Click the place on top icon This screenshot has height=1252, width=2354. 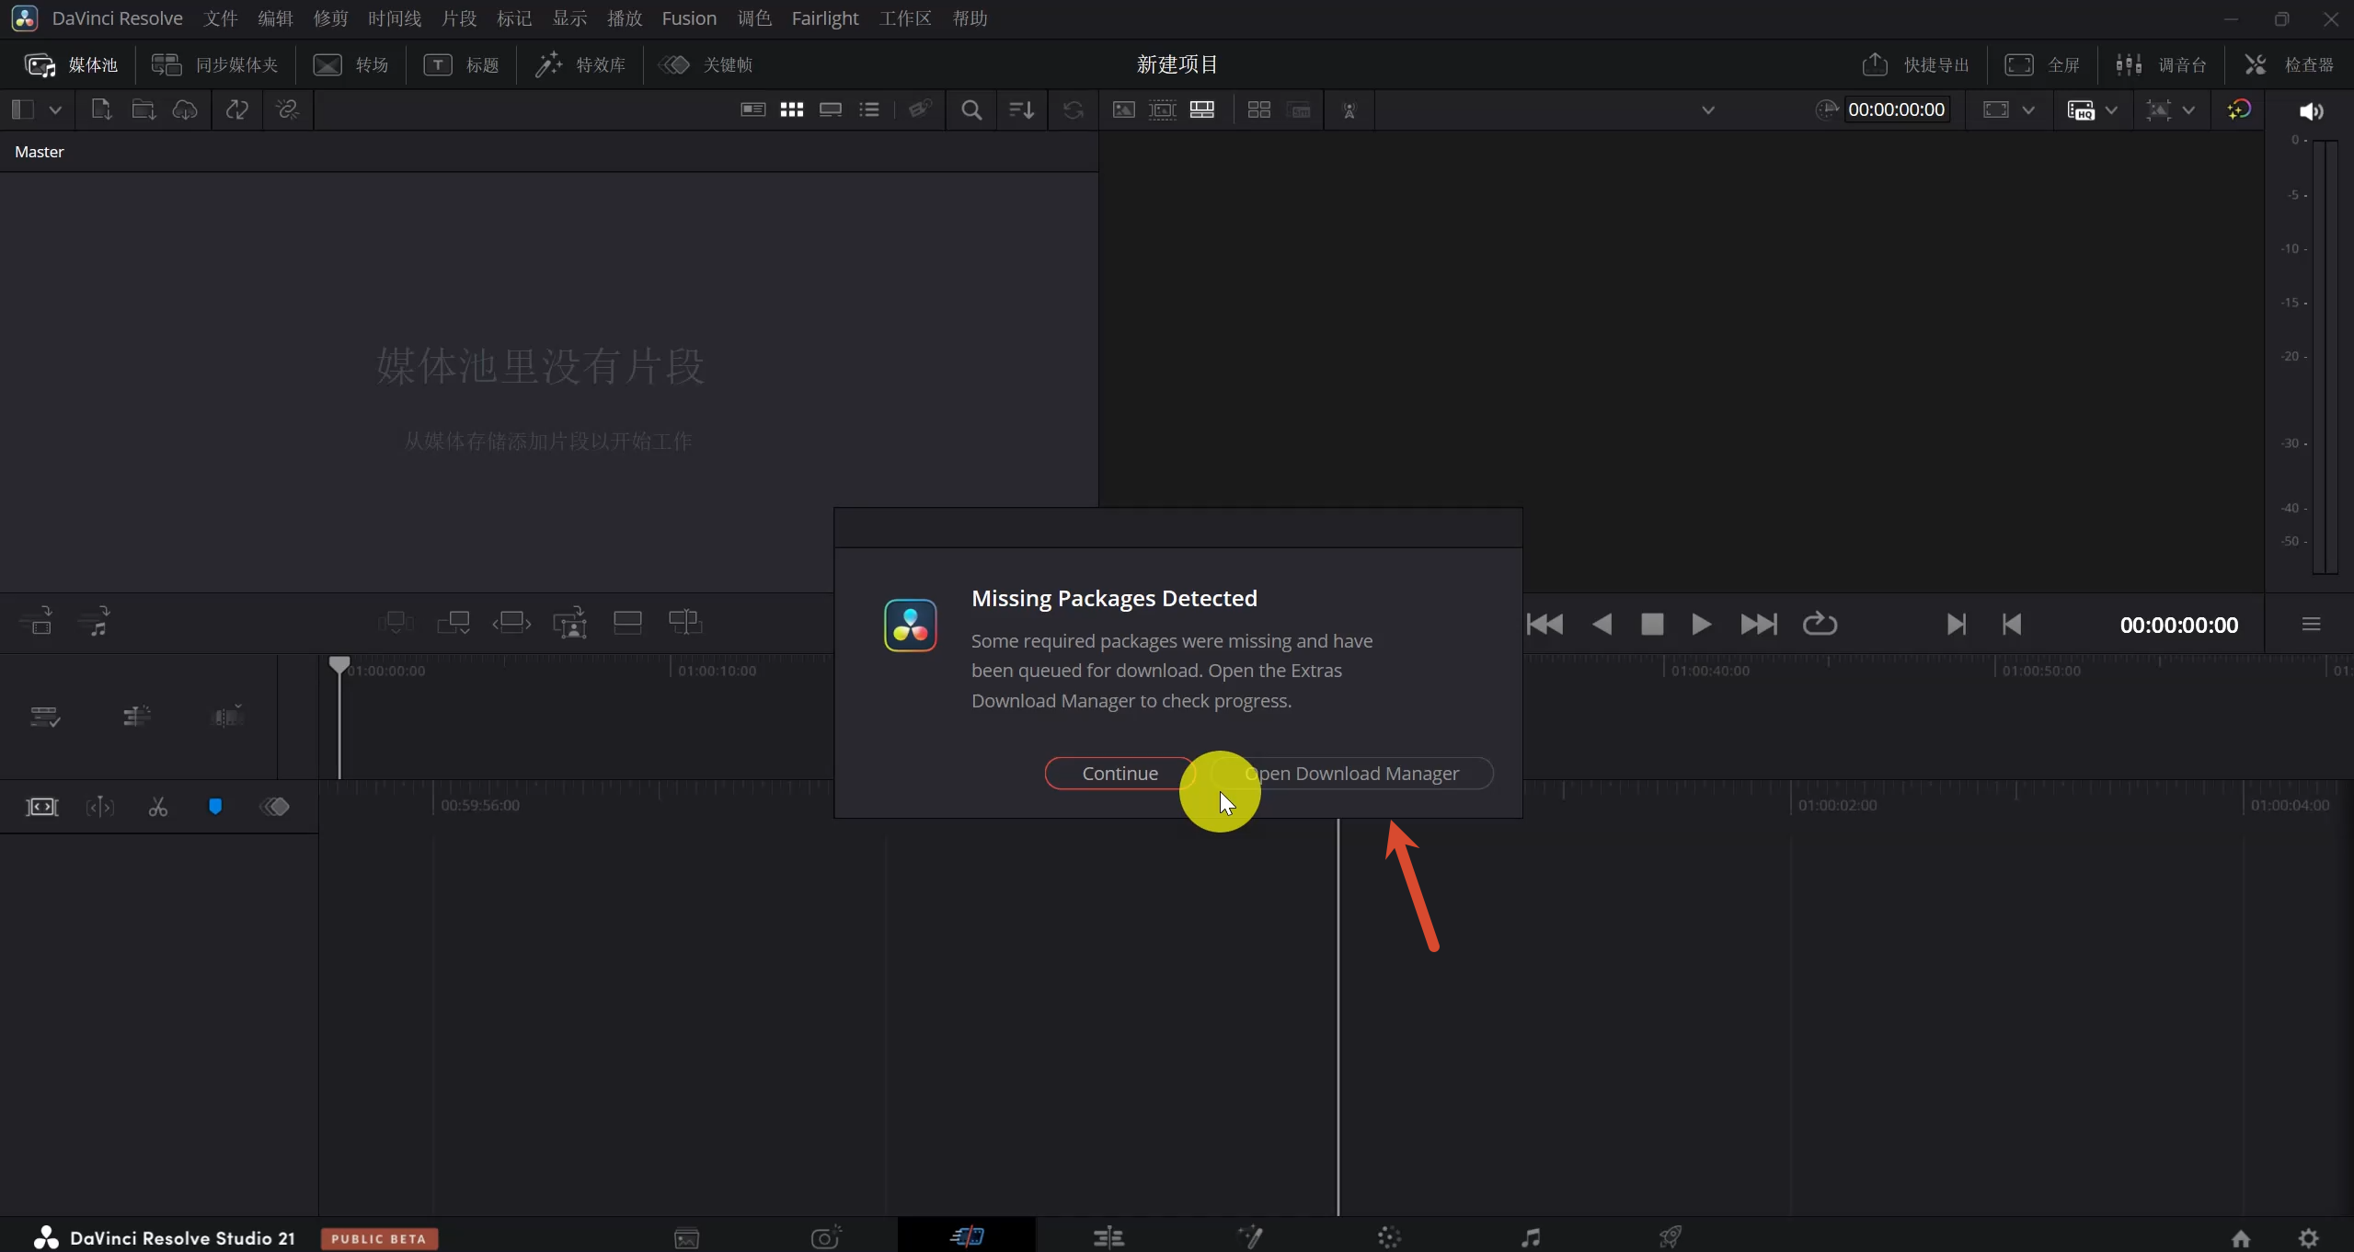coord(627,623)
